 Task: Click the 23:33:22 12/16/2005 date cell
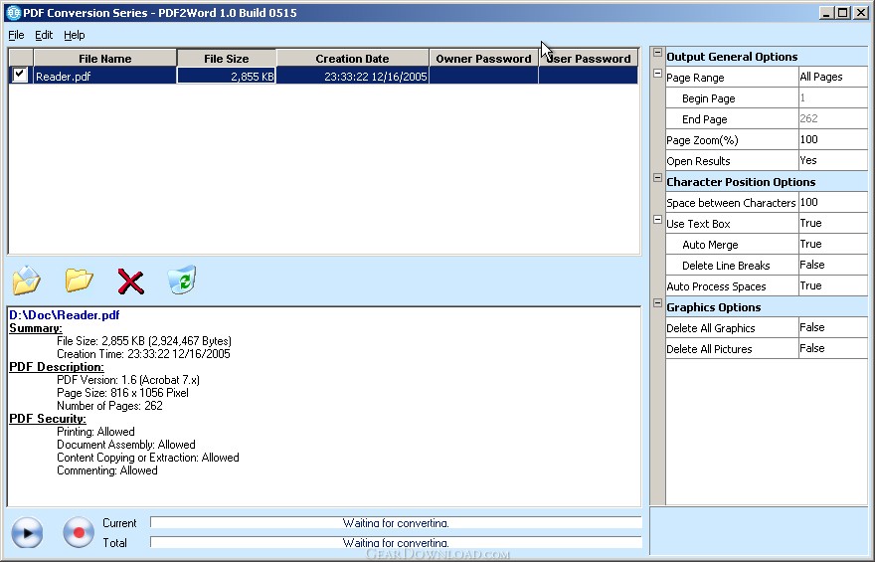[x=352, y=76]
